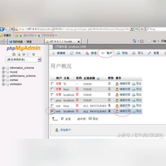Viewport: 166px width, 166px height.
Task: Click the help icon next to 全局权限
Action: [x=98, y=79]
